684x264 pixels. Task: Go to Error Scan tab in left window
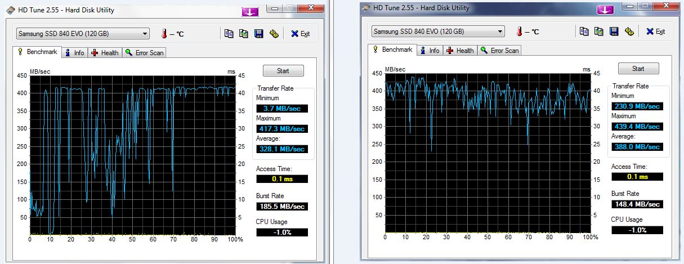coord(144,52)
